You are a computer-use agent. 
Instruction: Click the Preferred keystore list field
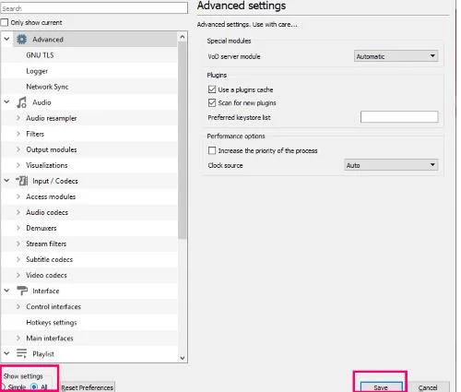399,117
